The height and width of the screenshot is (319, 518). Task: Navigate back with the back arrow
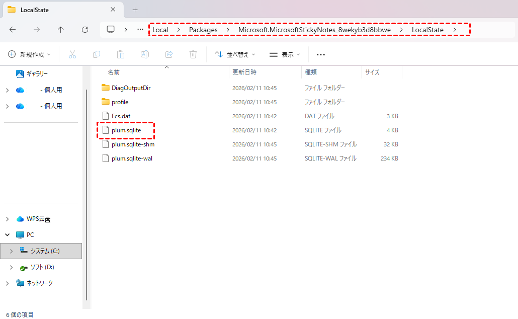click(13, 30)
